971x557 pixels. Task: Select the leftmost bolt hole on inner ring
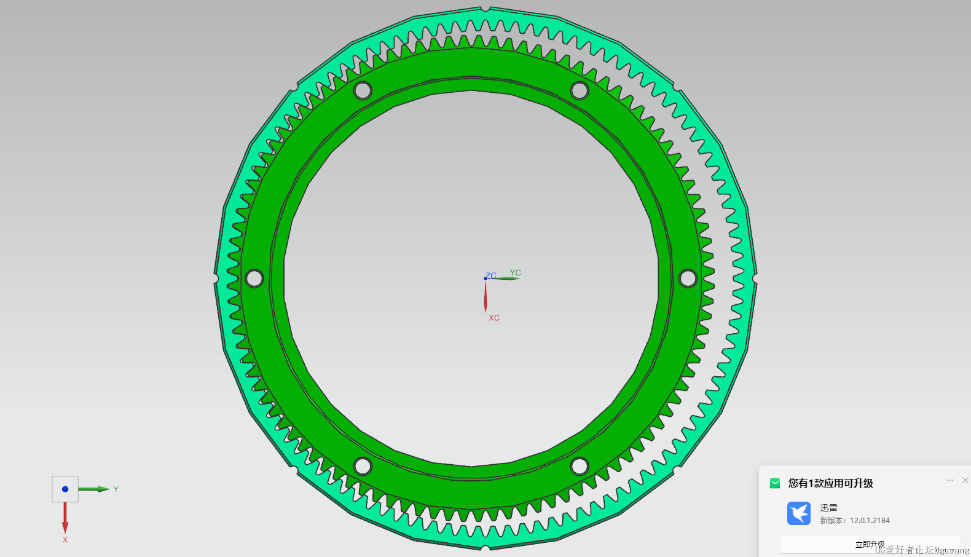[254, 278]
